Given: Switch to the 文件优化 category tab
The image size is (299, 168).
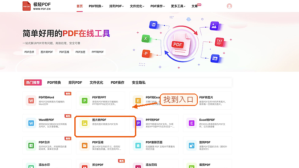Looking at the screenshot, I should [96, 83].
